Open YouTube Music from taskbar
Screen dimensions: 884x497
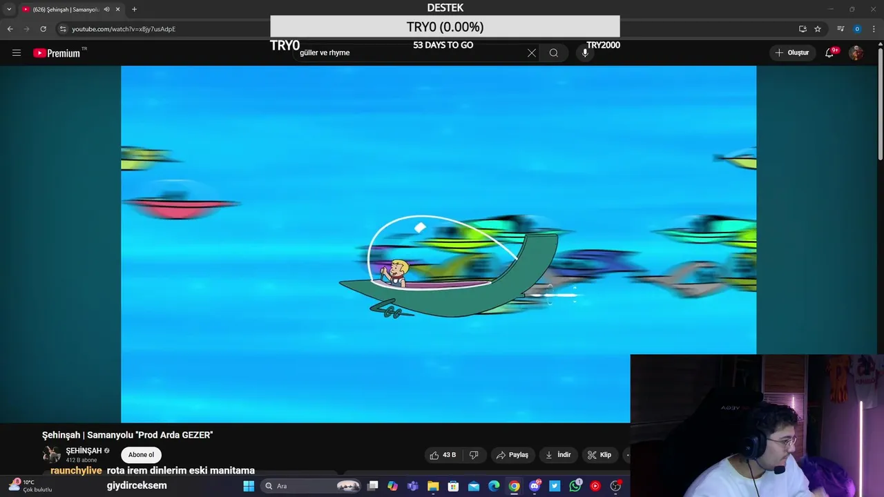[595, 486]
